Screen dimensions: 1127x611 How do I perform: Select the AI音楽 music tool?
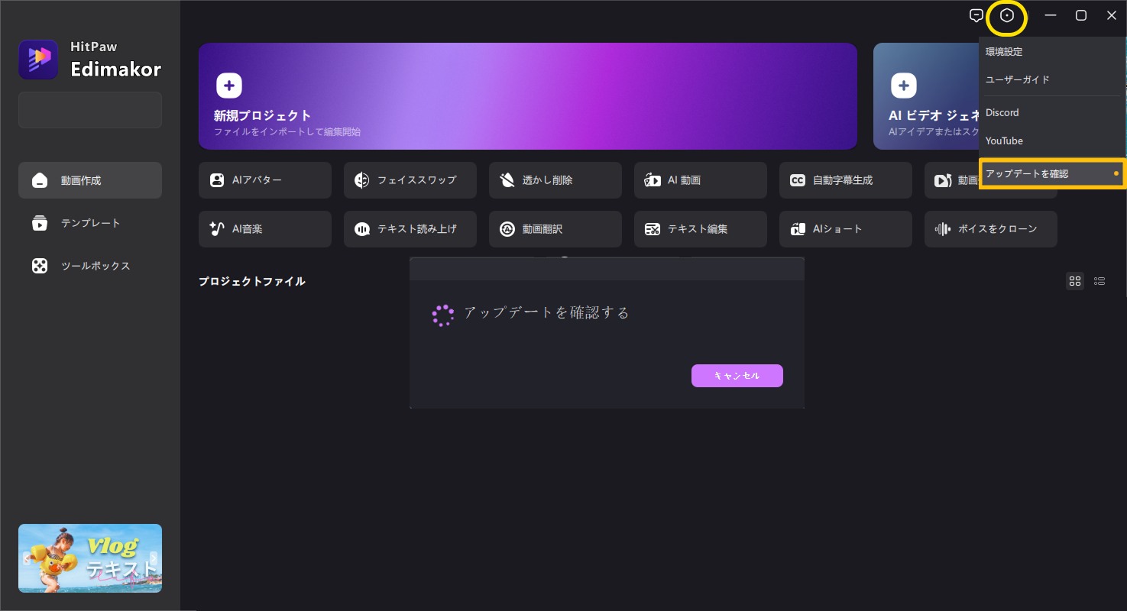tap(264, 228)
